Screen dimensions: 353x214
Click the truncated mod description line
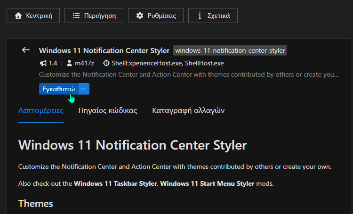(189, 74)
